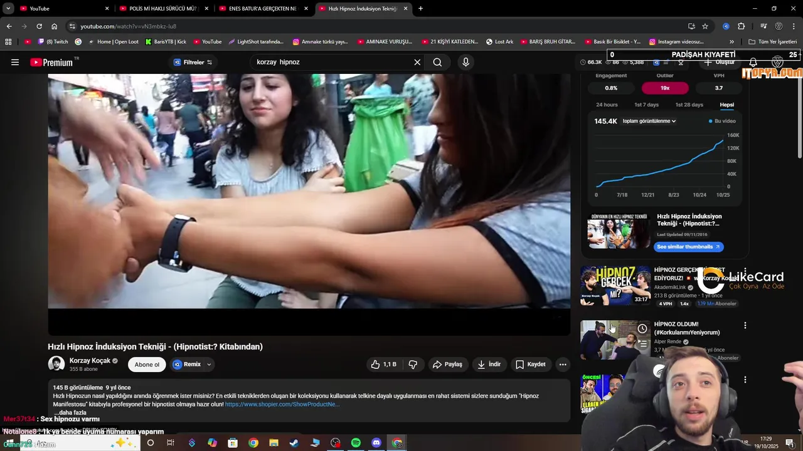The image size is (803, 451).
Task: Expand Remix dropdown arrow
Action: 209,364
